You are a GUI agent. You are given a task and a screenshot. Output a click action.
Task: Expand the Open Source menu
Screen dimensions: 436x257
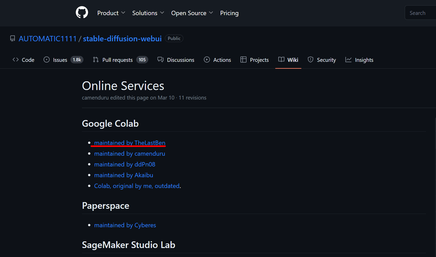[x=192, y=13]
